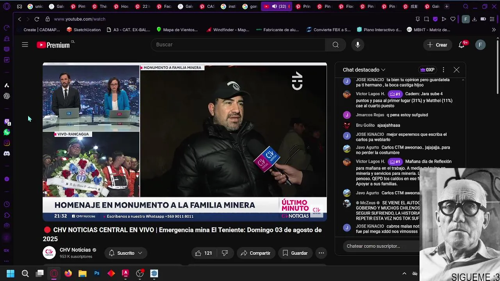
Task: Mute the tab via speaker icon
Action: coord(274,7)
